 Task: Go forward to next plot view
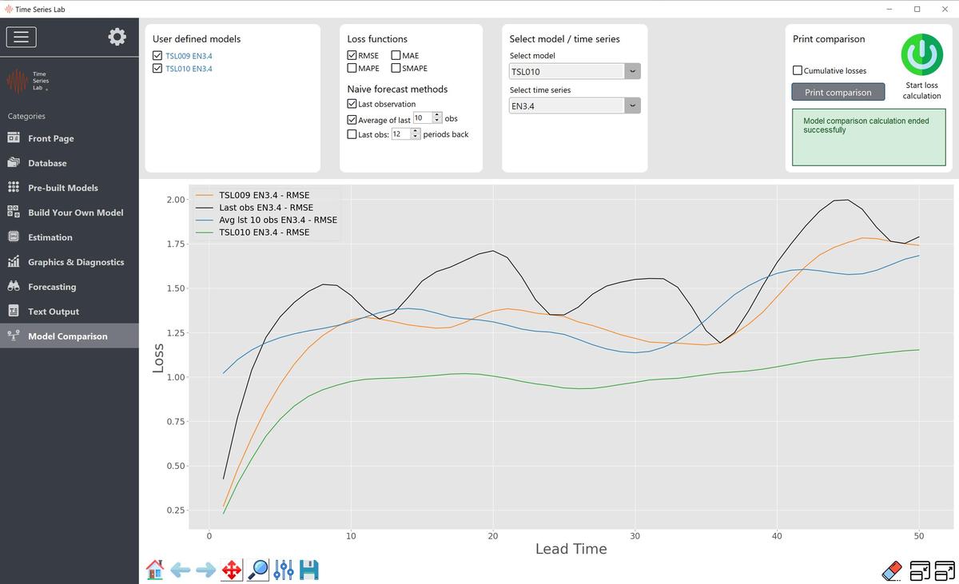pos(206,570)
